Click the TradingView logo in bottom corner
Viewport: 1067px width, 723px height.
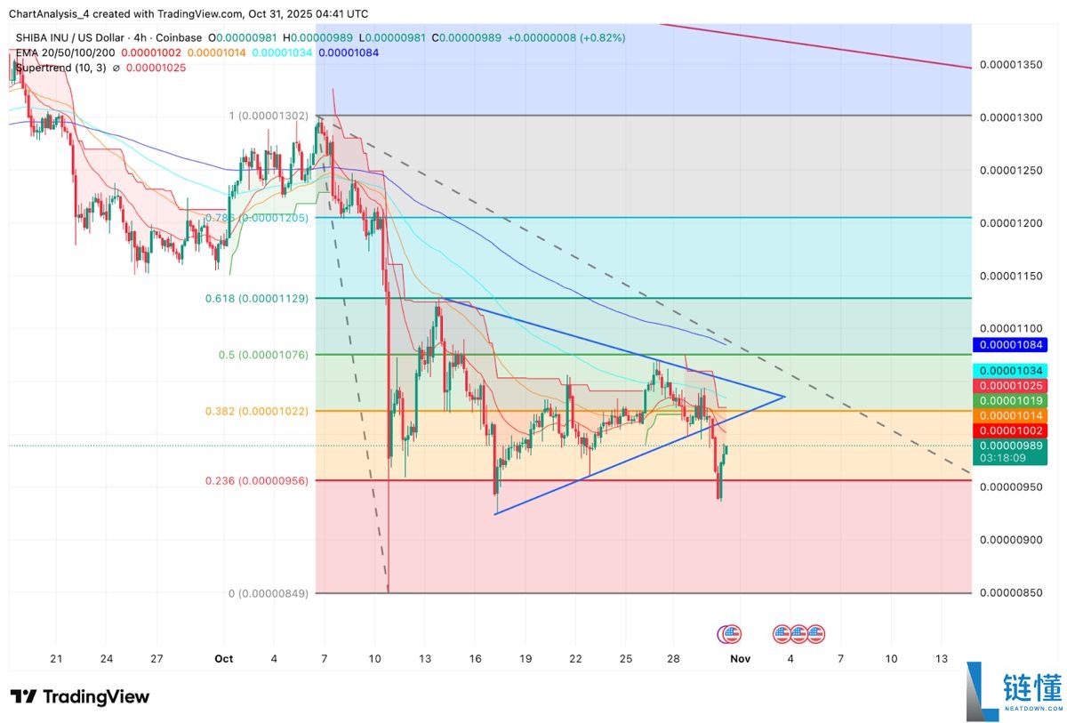[80, 696]
